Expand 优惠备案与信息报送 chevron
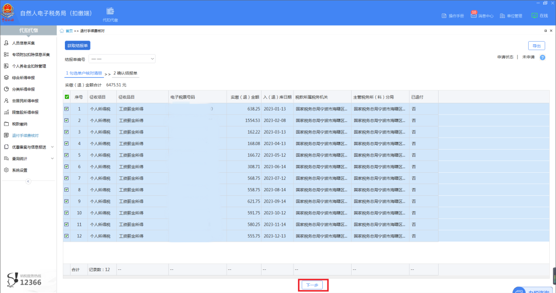Image resolution: width=556 pixels, height=293 pixels. pos(53,147)
